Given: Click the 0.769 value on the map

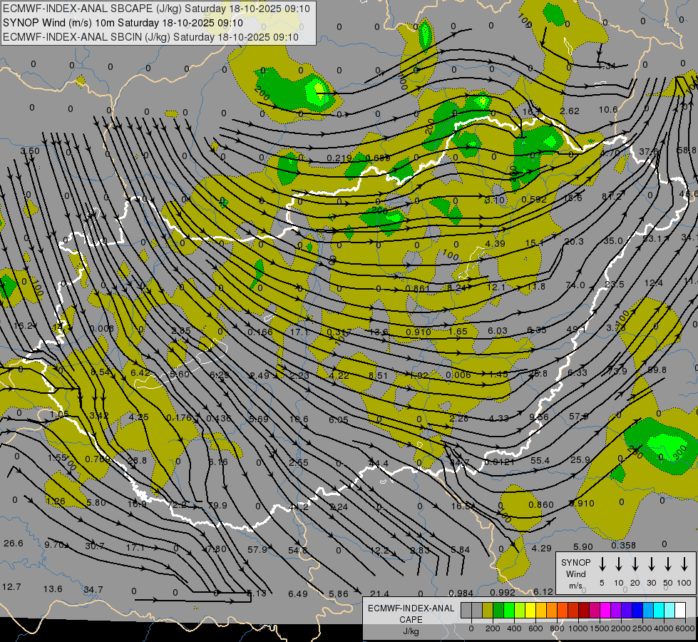Looking at the screenshot, I should 98,459.
